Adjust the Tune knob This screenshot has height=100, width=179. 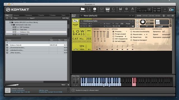pyautogui.click(x=143, y=22)
